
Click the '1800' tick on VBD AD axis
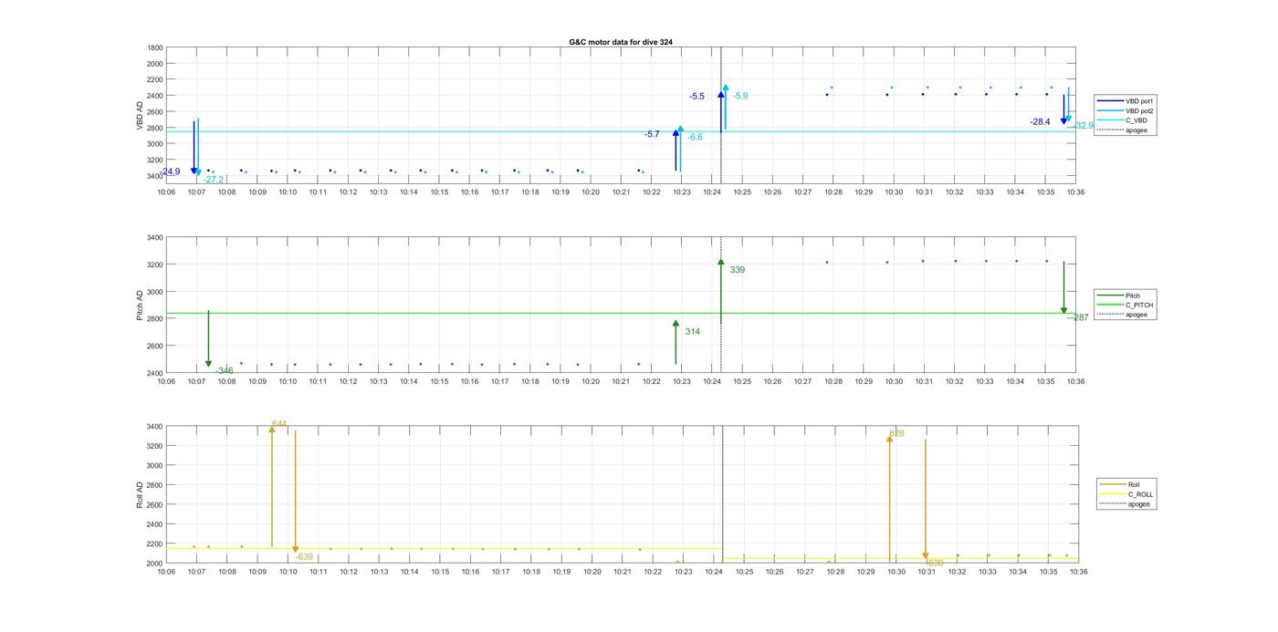point(154,47)
